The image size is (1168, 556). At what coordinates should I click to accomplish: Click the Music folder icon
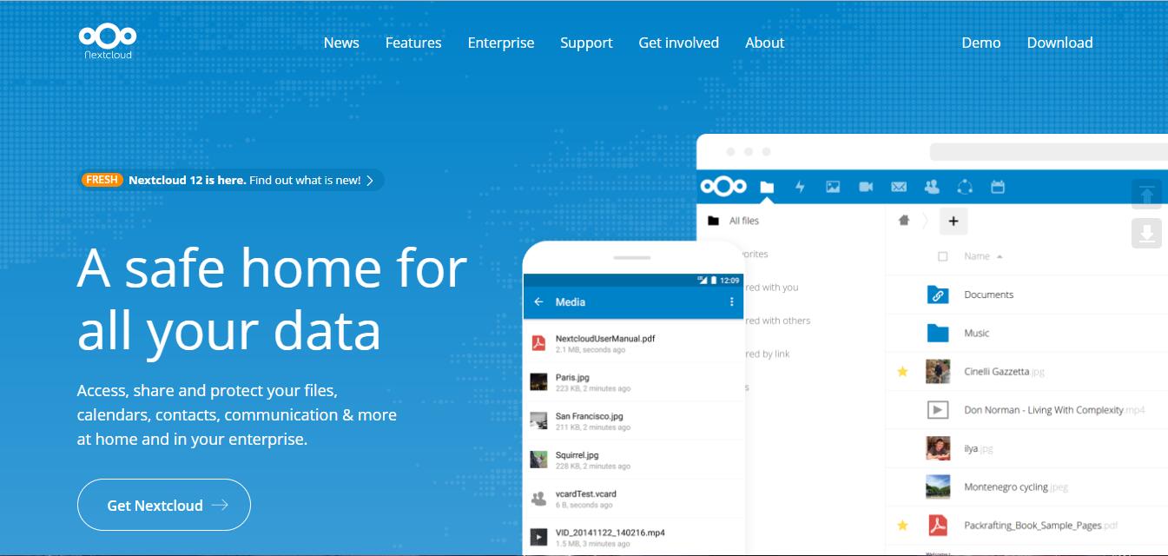tap(937, 333)
